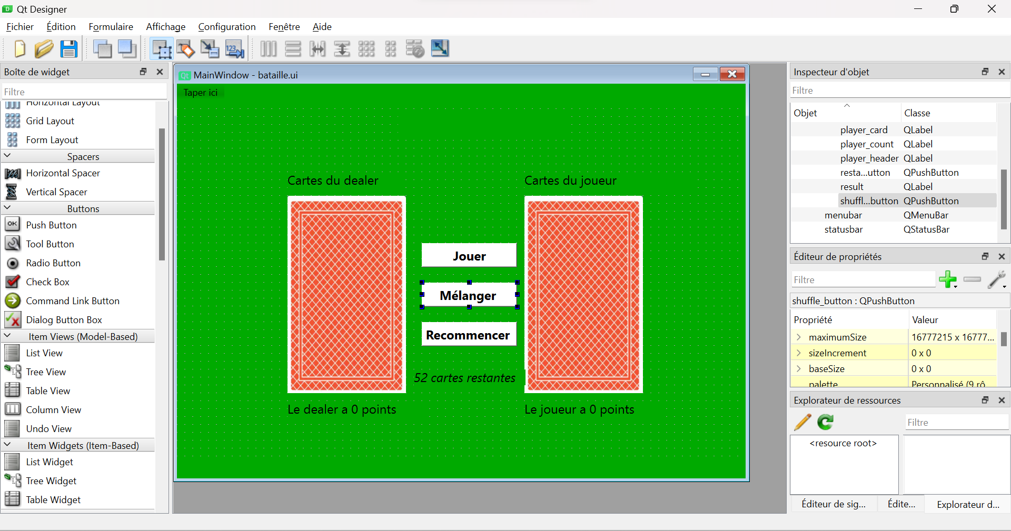Close the Boîte de widget panel
Screen dimensions: 1011x531
tap(160, 72)
